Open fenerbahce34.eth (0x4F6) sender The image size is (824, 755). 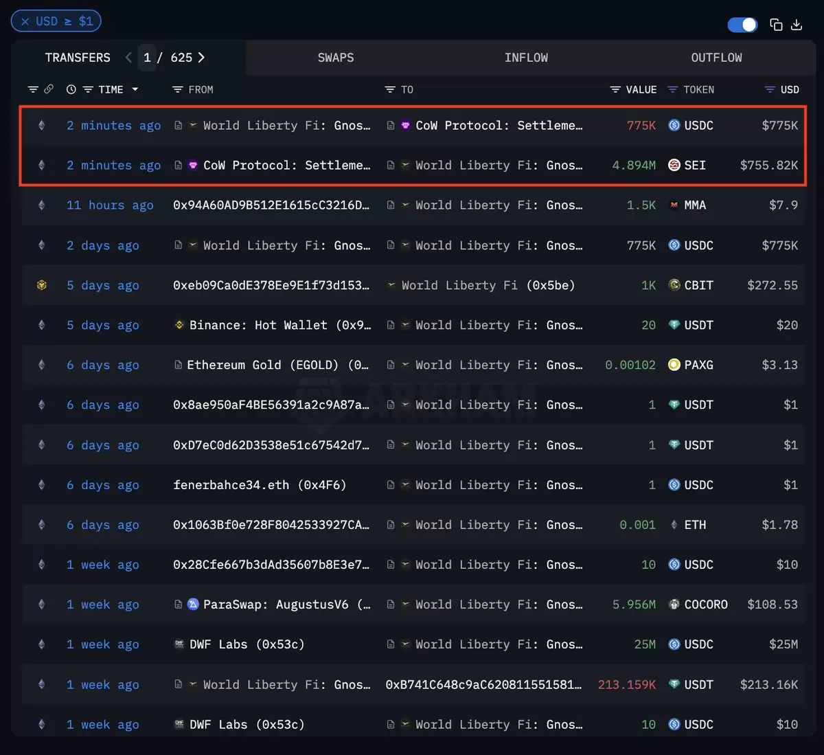coord(260,485)
